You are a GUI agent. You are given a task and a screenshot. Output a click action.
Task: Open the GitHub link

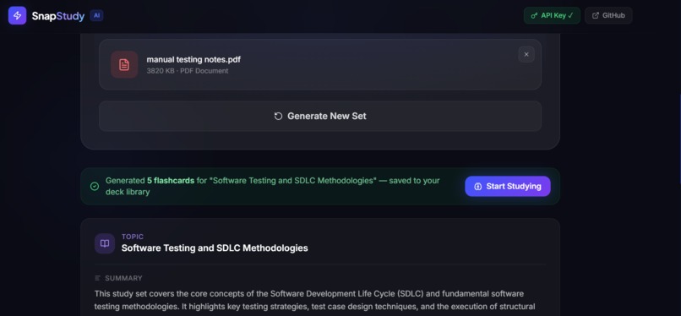(608, 15)
